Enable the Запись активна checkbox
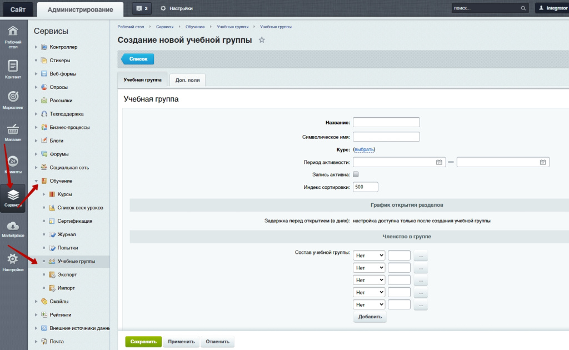569x350 pixels. point(356,174)
